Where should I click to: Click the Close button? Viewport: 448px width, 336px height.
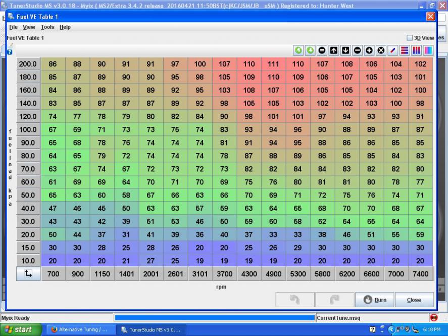414,300
